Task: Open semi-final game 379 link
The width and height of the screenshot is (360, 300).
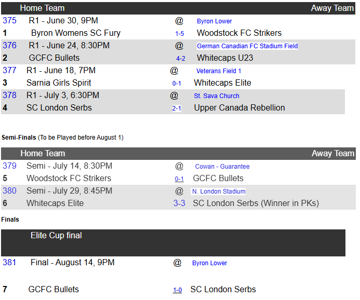Action: 9,166
